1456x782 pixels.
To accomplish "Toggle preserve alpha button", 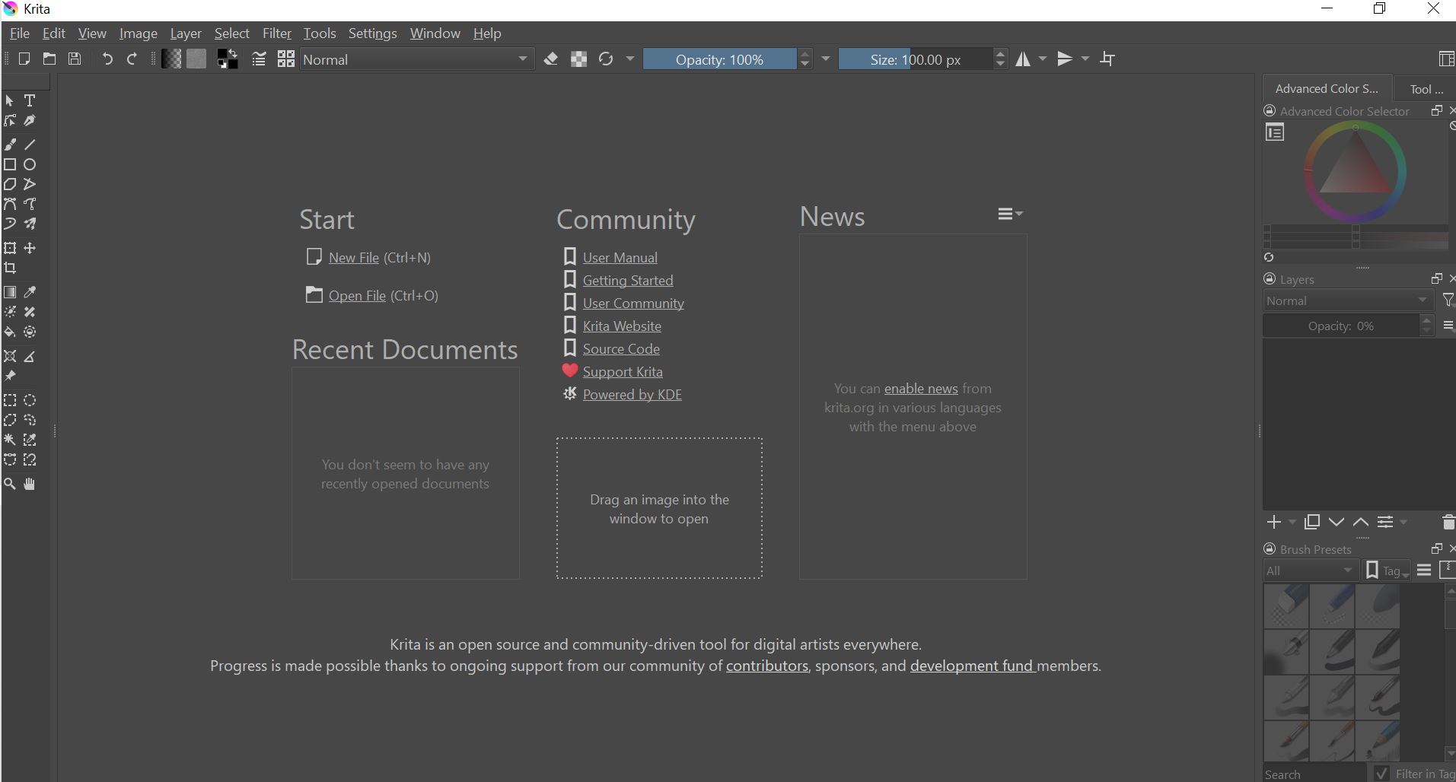I will pos(578,59).
